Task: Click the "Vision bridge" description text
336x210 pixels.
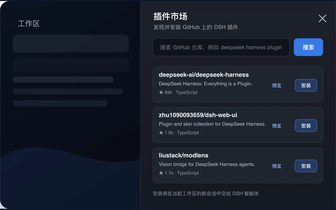Action: (x=207, y=164)
